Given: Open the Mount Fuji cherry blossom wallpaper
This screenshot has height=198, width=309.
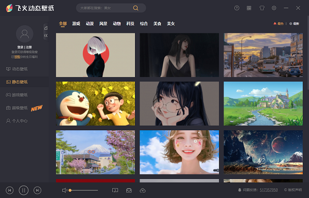Looking at the screenshot, I should click(95, 152).
